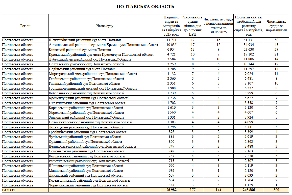Click header Чисельність суддів з повноваженнями
Viewport: 292px width, 195px height.
(218, 26)
